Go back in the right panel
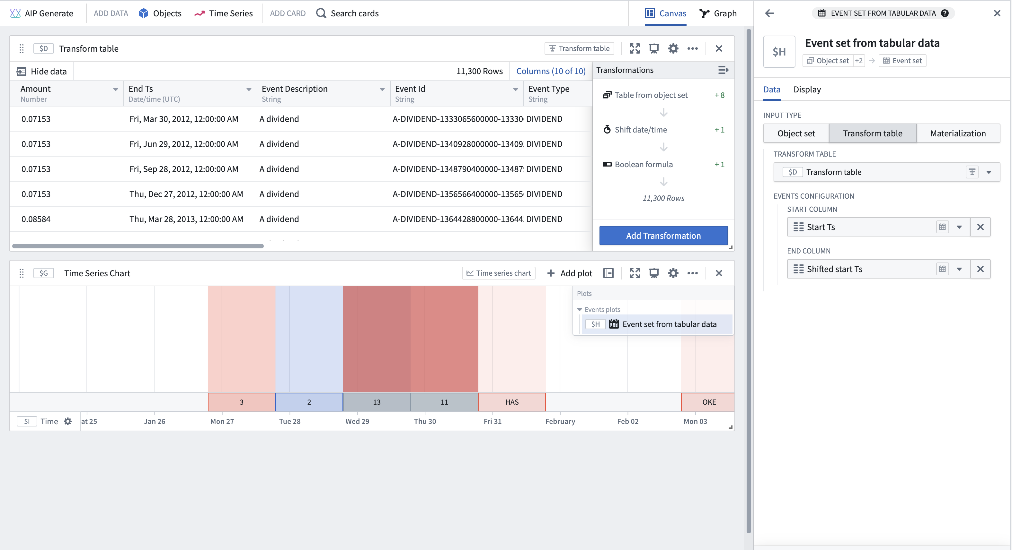The image size is (1012, 550). pyautogui.click(x=770, y=13)
